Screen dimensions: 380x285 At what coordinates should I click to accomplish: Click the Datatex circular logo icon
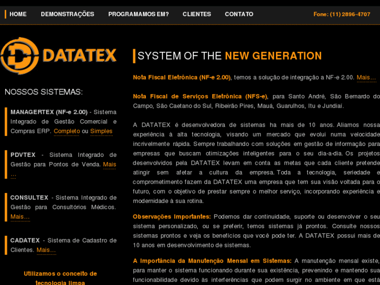(x=20, y=56)
